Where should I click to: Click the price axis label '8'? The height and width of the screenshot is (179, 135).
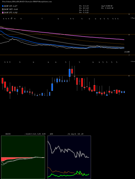129,35
